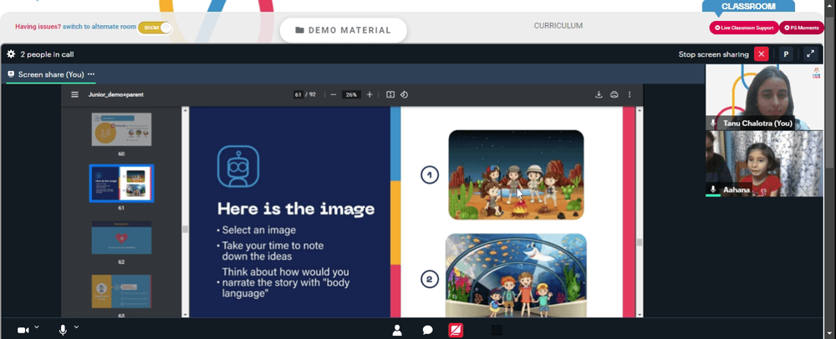Print the PDF document
This screenshot has width=836, height=339.
tap(614, 94)
